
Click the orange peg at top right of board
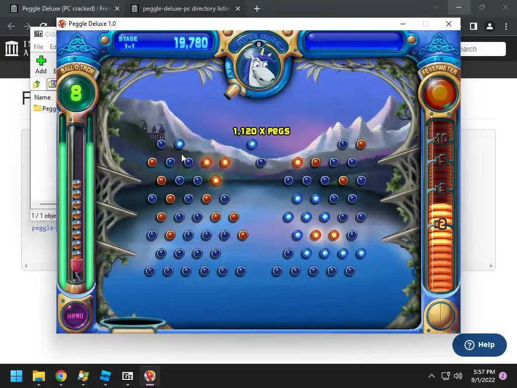point(361,144)
